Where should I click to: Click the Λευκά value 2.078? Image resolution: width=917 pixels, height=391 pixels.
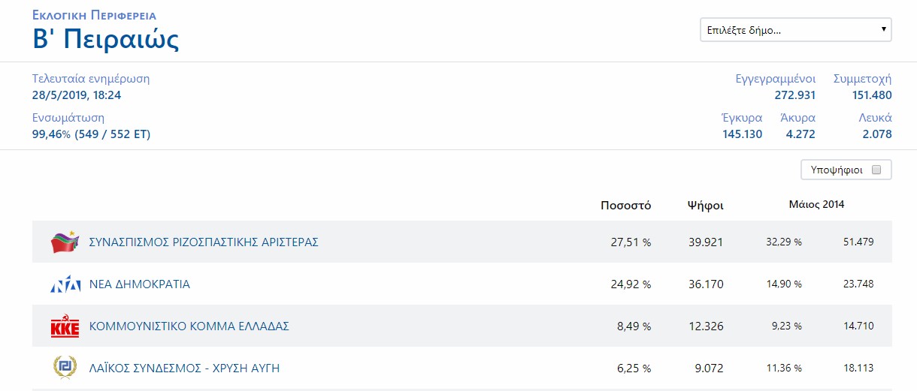876,134
